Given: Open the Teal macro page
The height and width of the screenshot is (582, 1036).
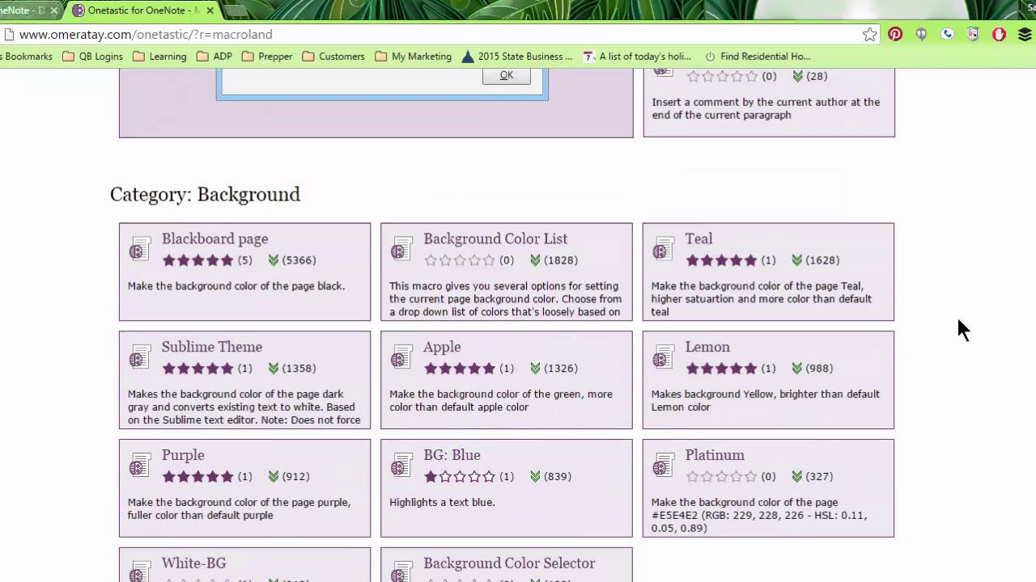Looking at the screenshot, I should tap(698, 238).
